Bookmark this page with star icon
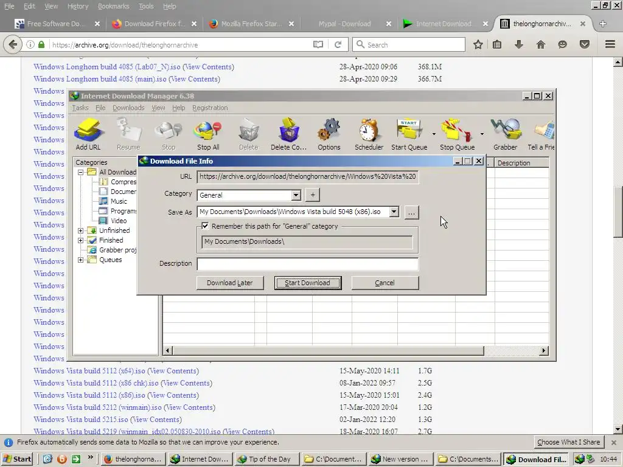Screen dimensions: 623x467 tap(478, 44)
